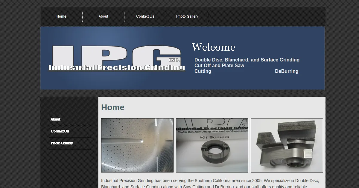Go to About in the top navigation bar
359x188 pixels.
pyautogui.click(x=104, y=16)
